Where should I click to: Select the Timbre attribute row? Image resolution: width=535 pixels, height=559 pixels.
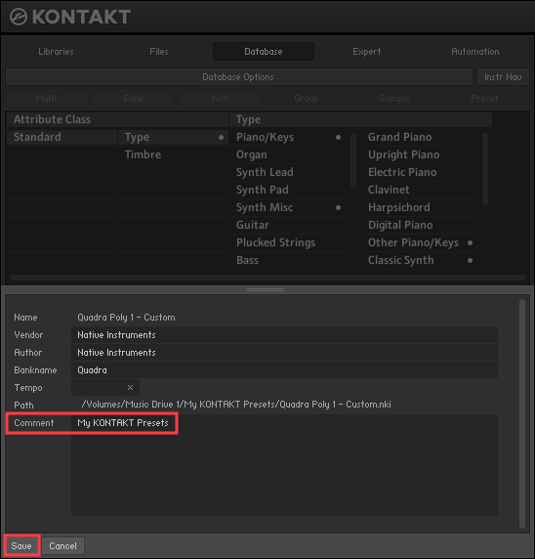[x=173, y=154]
